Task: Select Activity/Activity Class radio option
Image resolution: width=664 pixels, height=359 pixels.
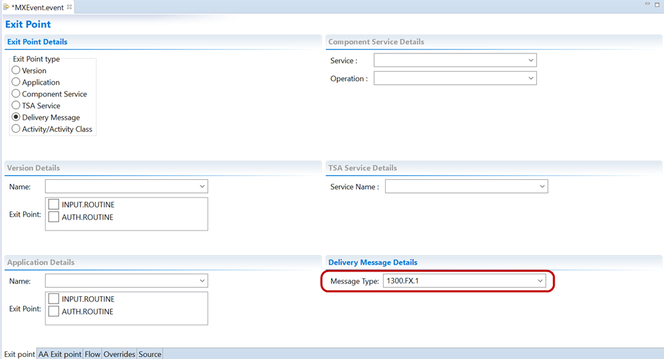Action: pyautogui.click(x=16, y=129)
